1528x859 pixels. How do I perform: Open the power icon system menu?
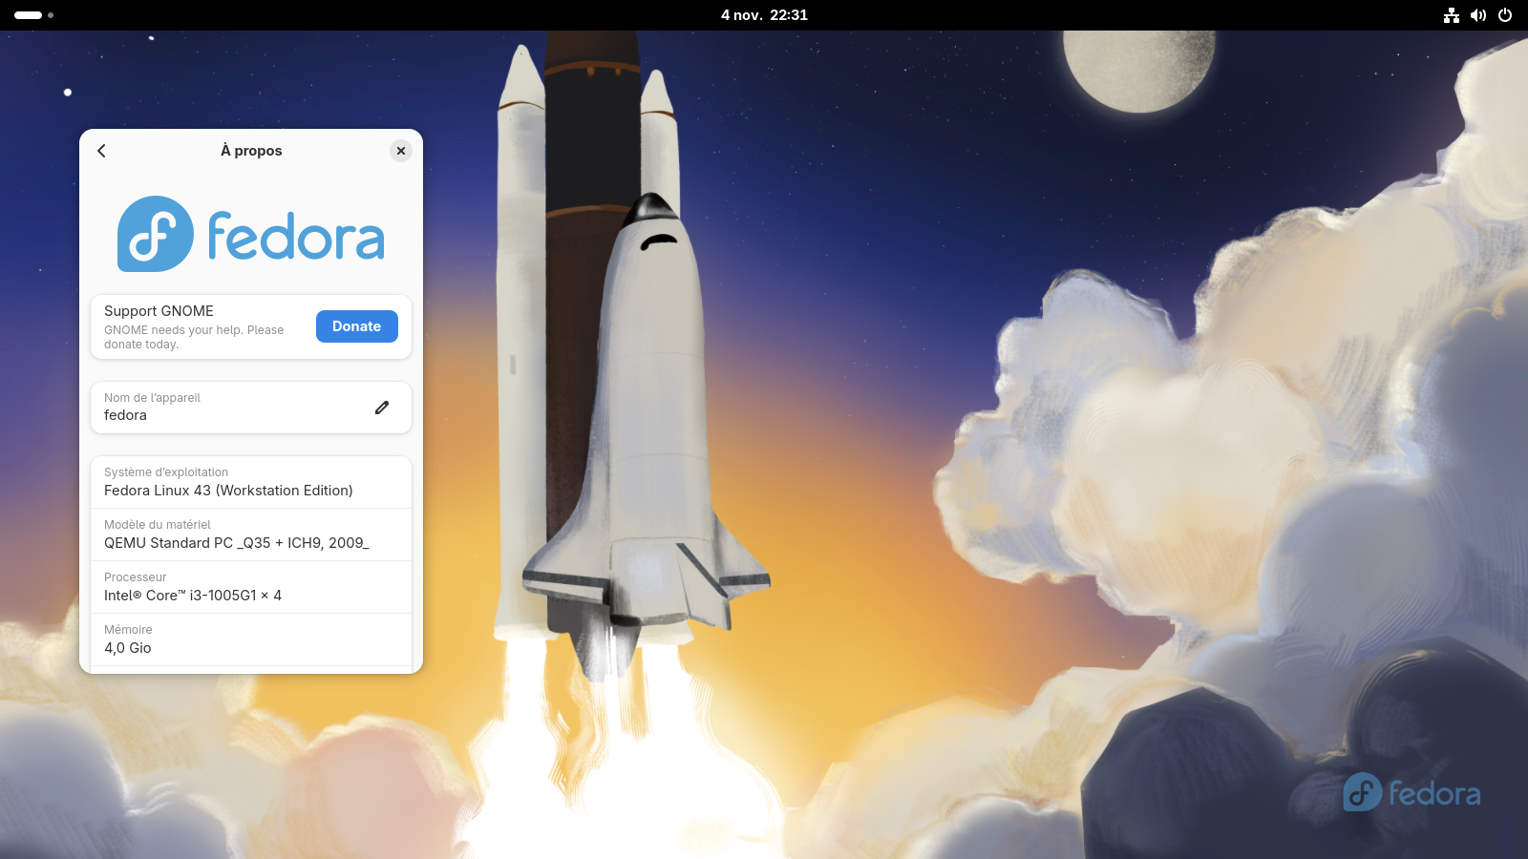coord(1505,15)
